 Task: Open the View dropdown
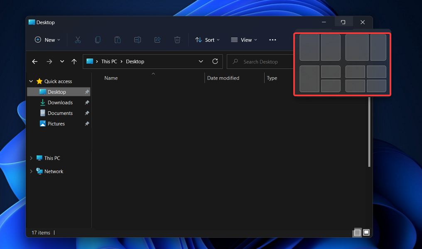[x=244, y=39]
